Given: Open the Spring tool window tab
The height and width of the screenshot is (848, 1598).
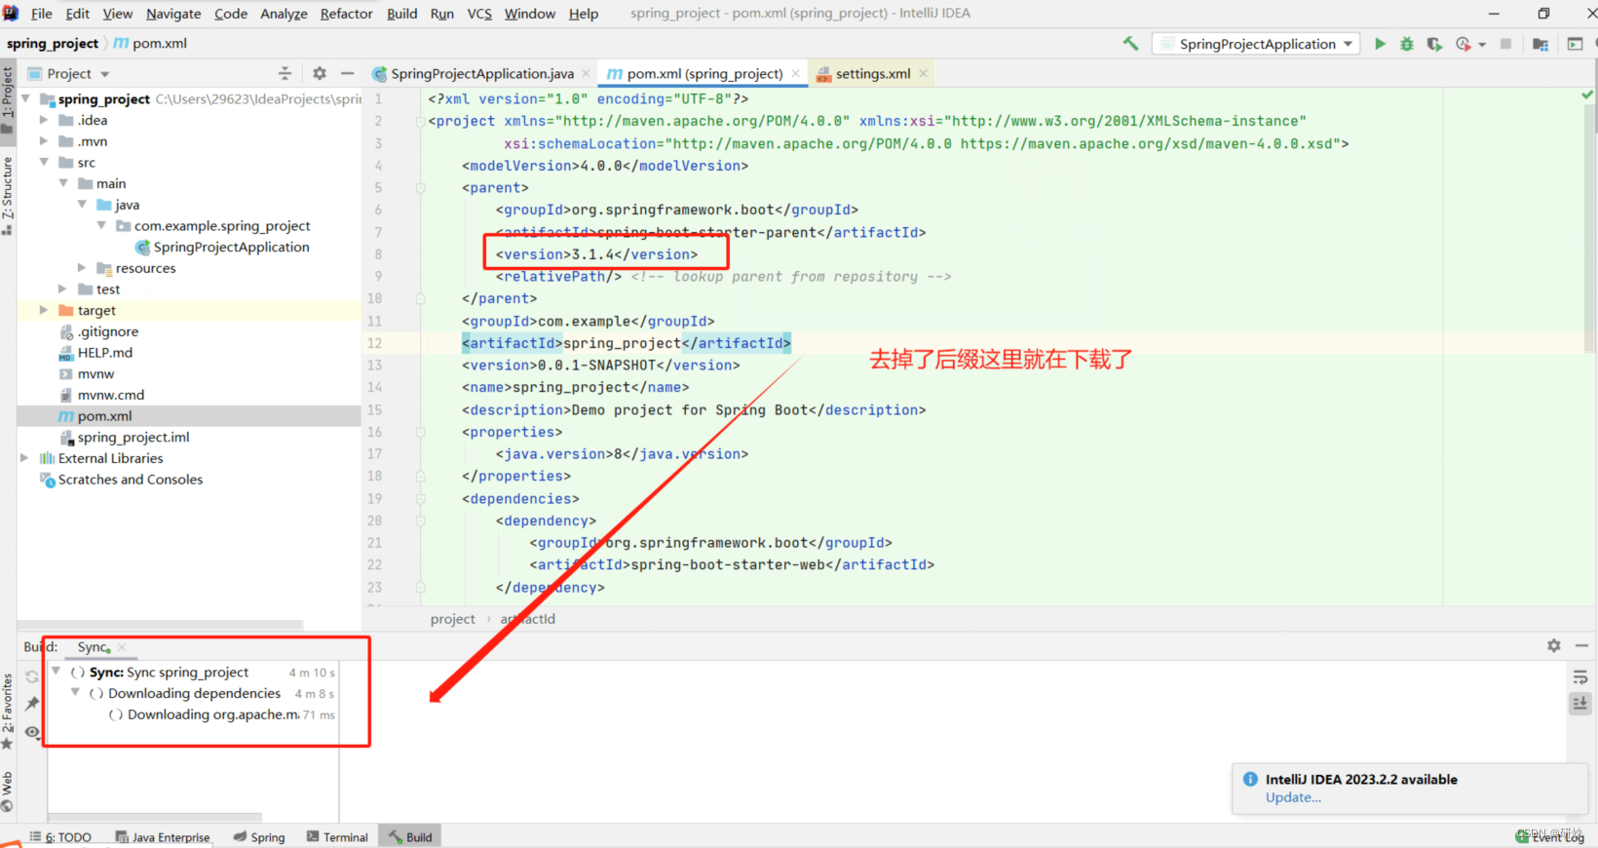Looking at the screenshot, I should coord(259,837).
